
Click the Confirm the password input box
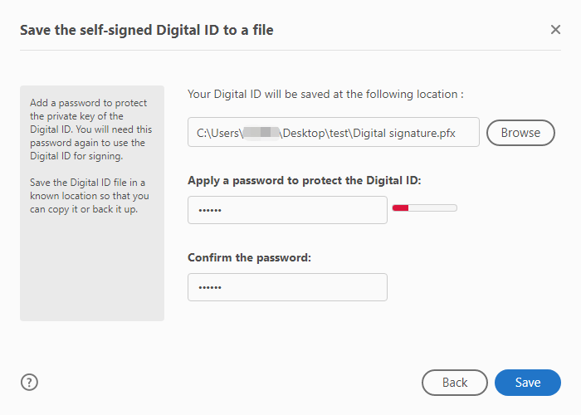tap(287, 287)
